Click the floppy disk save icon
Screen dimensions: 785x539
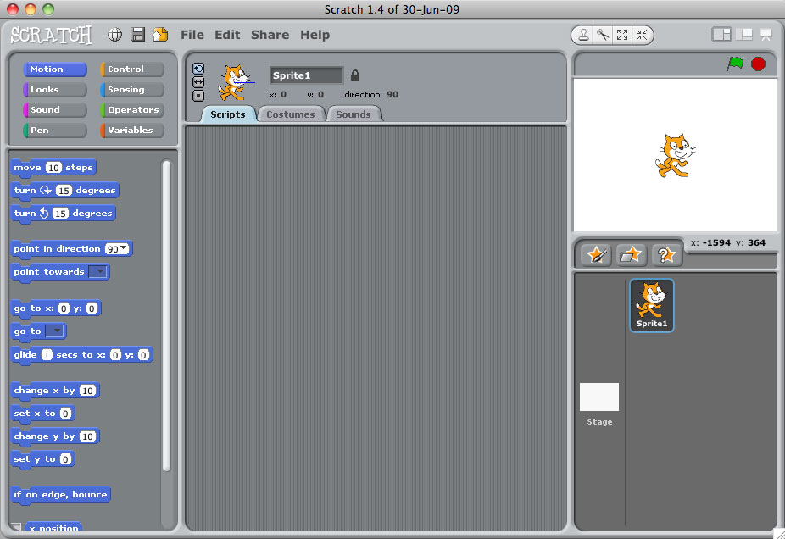tap(137, 35)
